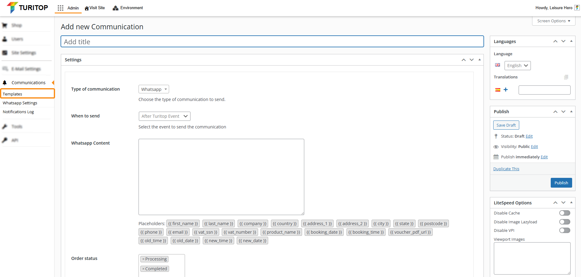Screen dimensions: 581x277
Task: Click the TuriTop logo icon
Action: pos(12,8)
